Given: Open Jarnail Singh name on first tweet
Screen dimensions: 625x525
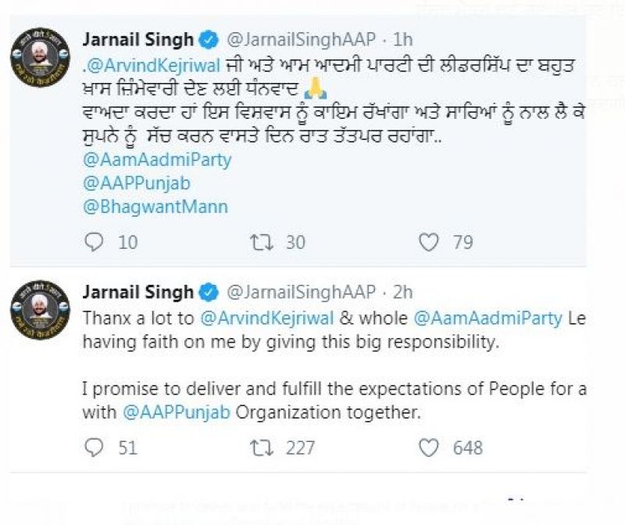Looking at the screenshot, I should coord(137,38).
